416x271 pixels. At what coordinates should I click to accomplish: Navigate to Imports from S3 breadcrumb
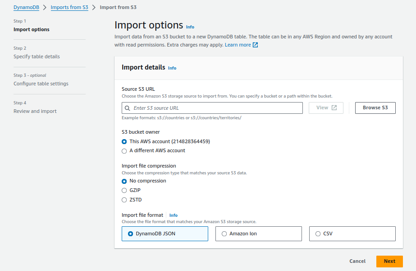pyautogui.click(x=69, y=7)
